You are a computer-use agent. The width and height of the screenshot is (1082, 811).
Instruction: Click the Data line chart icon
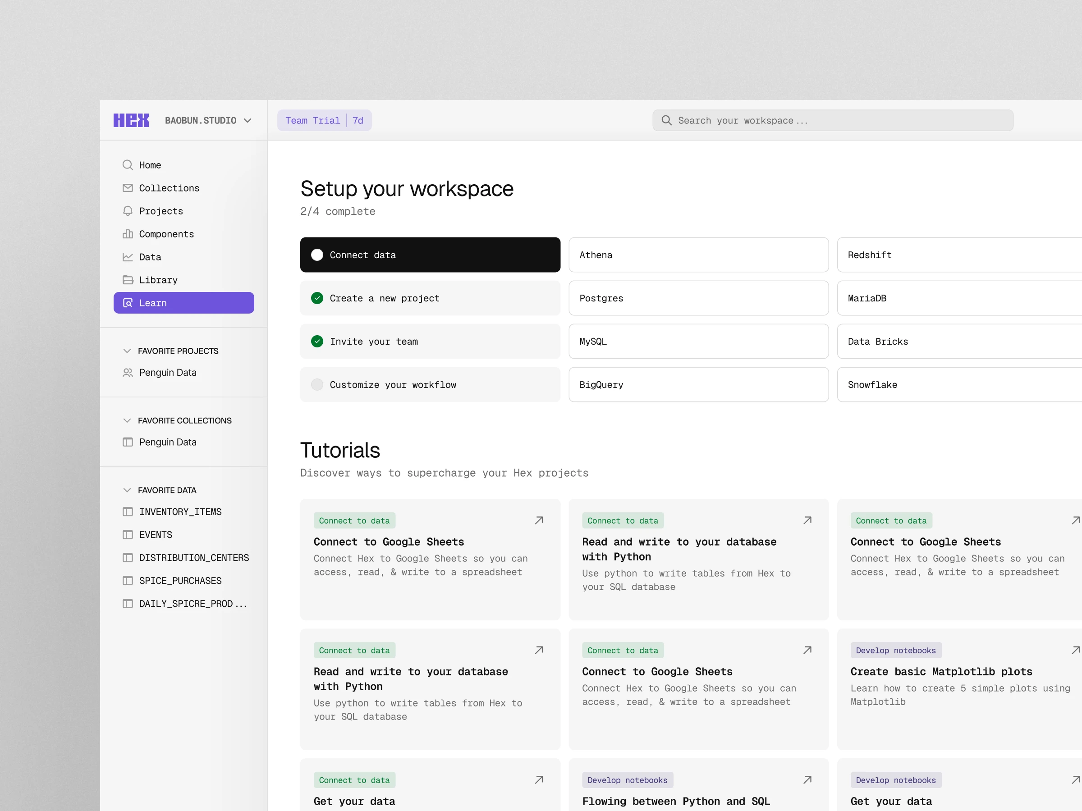(128, 257)
